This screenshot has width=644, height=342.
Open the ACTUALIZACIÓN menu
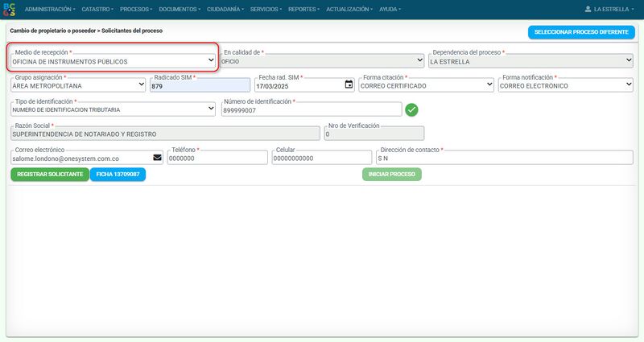tap(349, 9)
